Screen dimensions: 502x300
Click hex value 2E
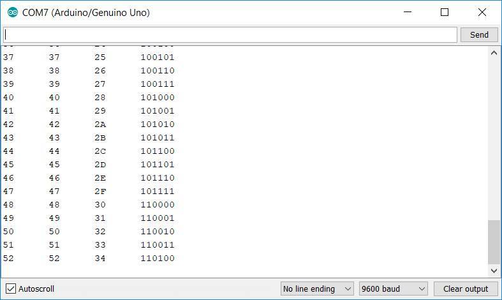pos(100,178)
